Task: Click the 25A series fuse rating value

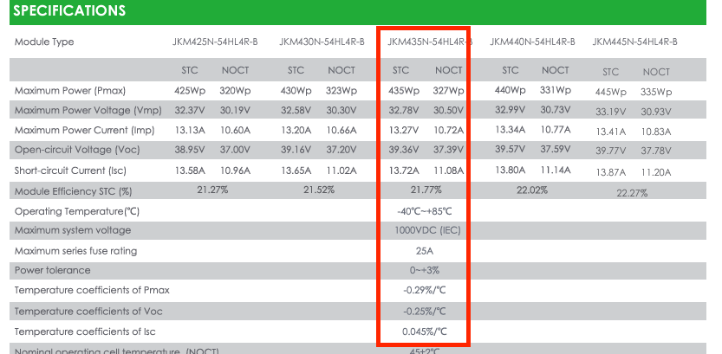Action: tap(424, 251)
